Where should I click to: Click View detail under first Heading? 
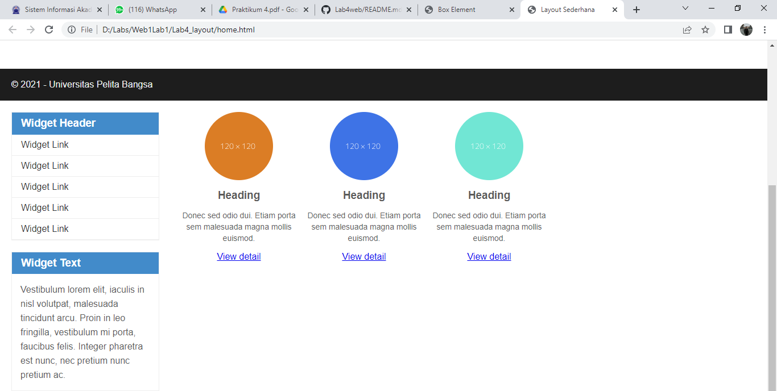(x=238, y=256)
